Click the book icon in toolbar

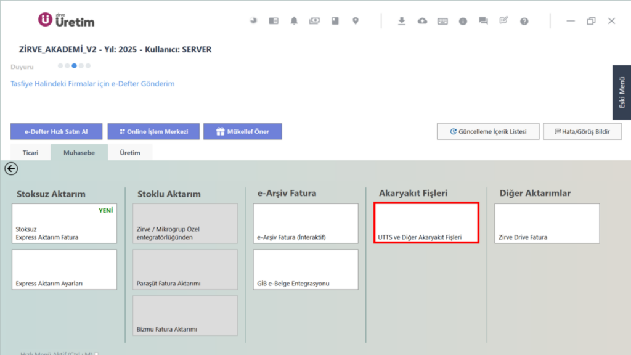coord(335,21)
